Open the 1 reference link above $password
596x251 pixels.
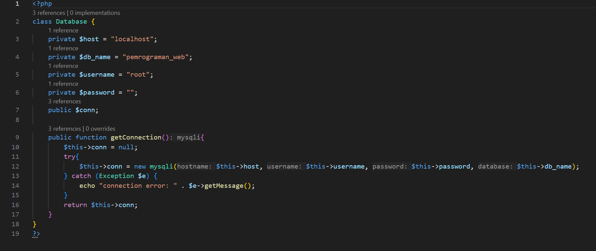63,84
